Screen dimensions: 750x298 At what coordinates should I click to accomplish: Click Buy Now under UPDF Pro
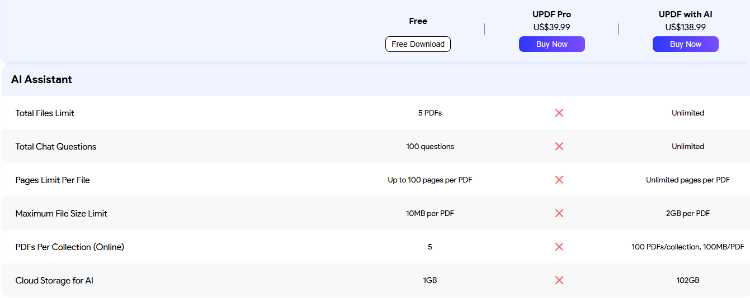click(551, 44)
